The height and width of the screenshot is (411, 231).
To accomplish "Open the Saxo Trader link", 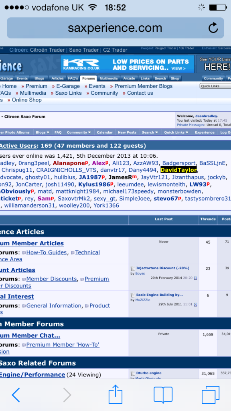I will (84, 50).
